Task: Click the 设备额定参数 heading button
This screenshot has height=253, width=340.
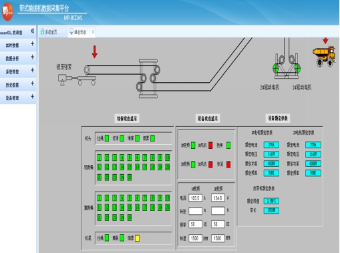Action: point(278,118)
